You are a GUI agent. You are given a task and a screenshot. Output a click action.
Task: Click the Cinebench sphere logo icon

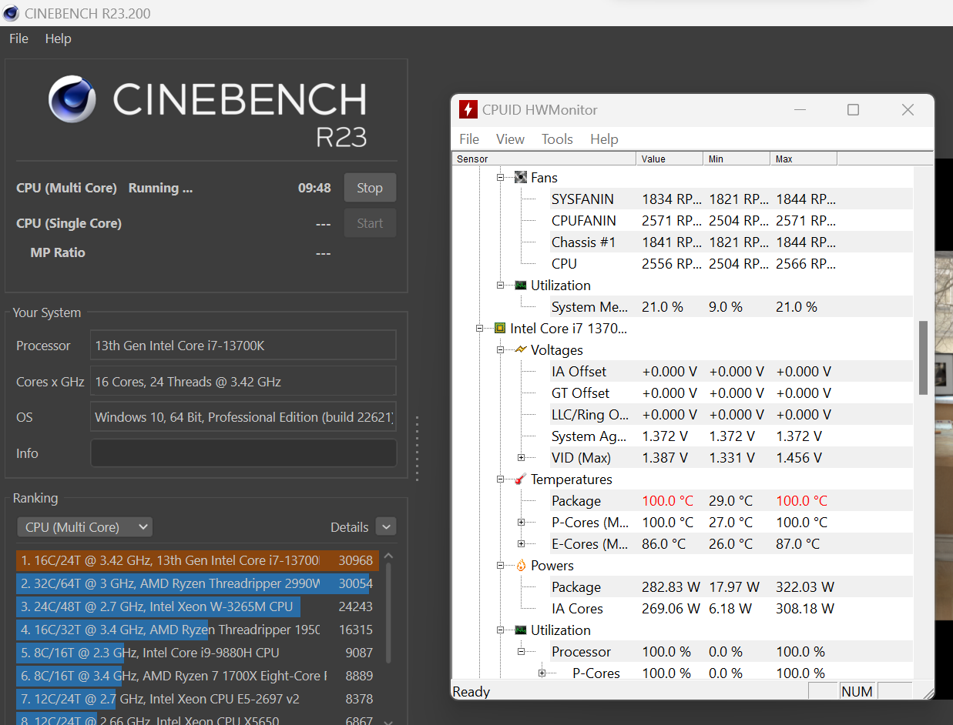pos(72,99)
